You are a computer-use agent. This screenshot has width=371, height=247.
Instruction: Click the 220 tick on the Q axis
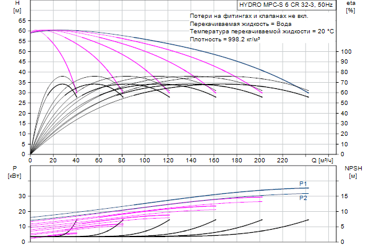282,160
